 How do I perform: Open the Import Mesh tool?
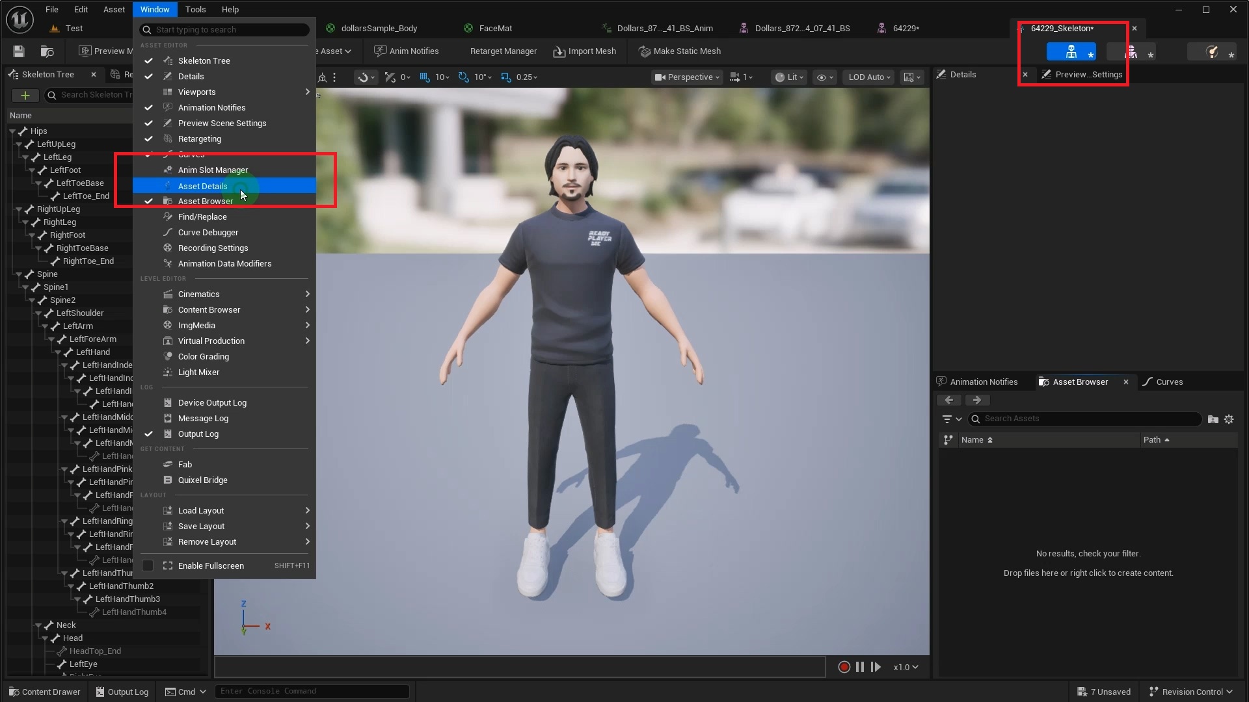click(x=584, y=51)
